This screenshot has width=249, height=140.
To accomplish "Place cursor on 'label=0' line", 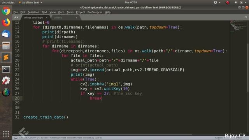I will point(41,23).
